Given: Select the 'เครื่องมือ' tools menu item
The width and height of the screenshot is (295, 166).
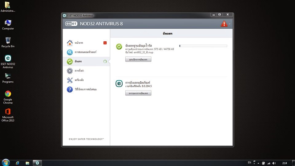Looking at the screenshot, I should point(79,80).
